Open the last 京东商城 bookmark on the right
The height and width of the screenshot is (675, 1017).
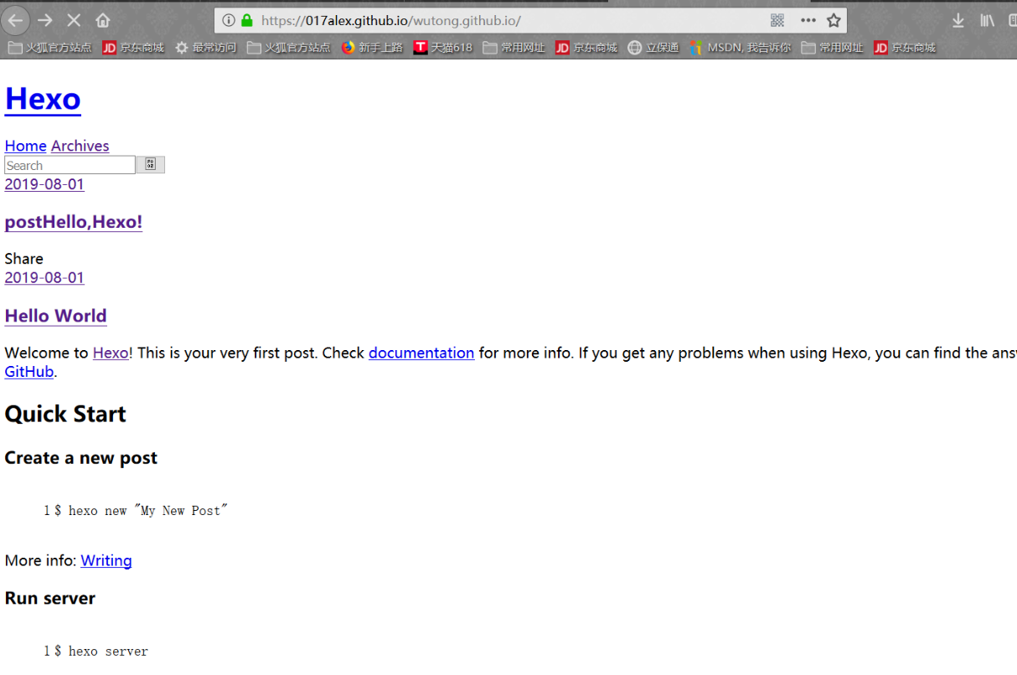[905, 48]
